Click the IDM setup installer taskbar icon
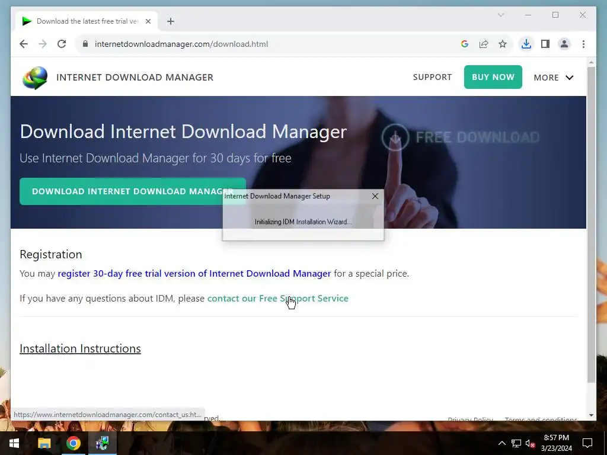Viewport: 607px width, 455px height. pyautogui.click(x=102, y=443)
